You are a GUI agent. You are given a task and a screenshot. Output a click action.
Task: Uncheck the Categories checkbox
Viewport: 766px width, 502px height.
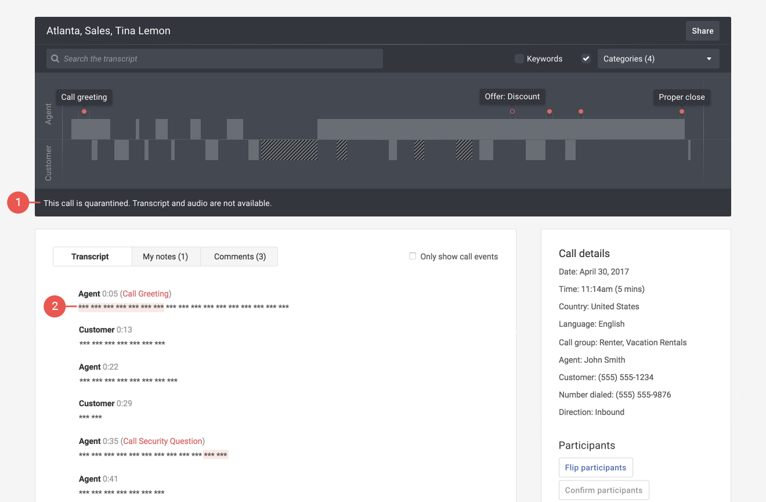pyautogui.click(x=586, y=59)
